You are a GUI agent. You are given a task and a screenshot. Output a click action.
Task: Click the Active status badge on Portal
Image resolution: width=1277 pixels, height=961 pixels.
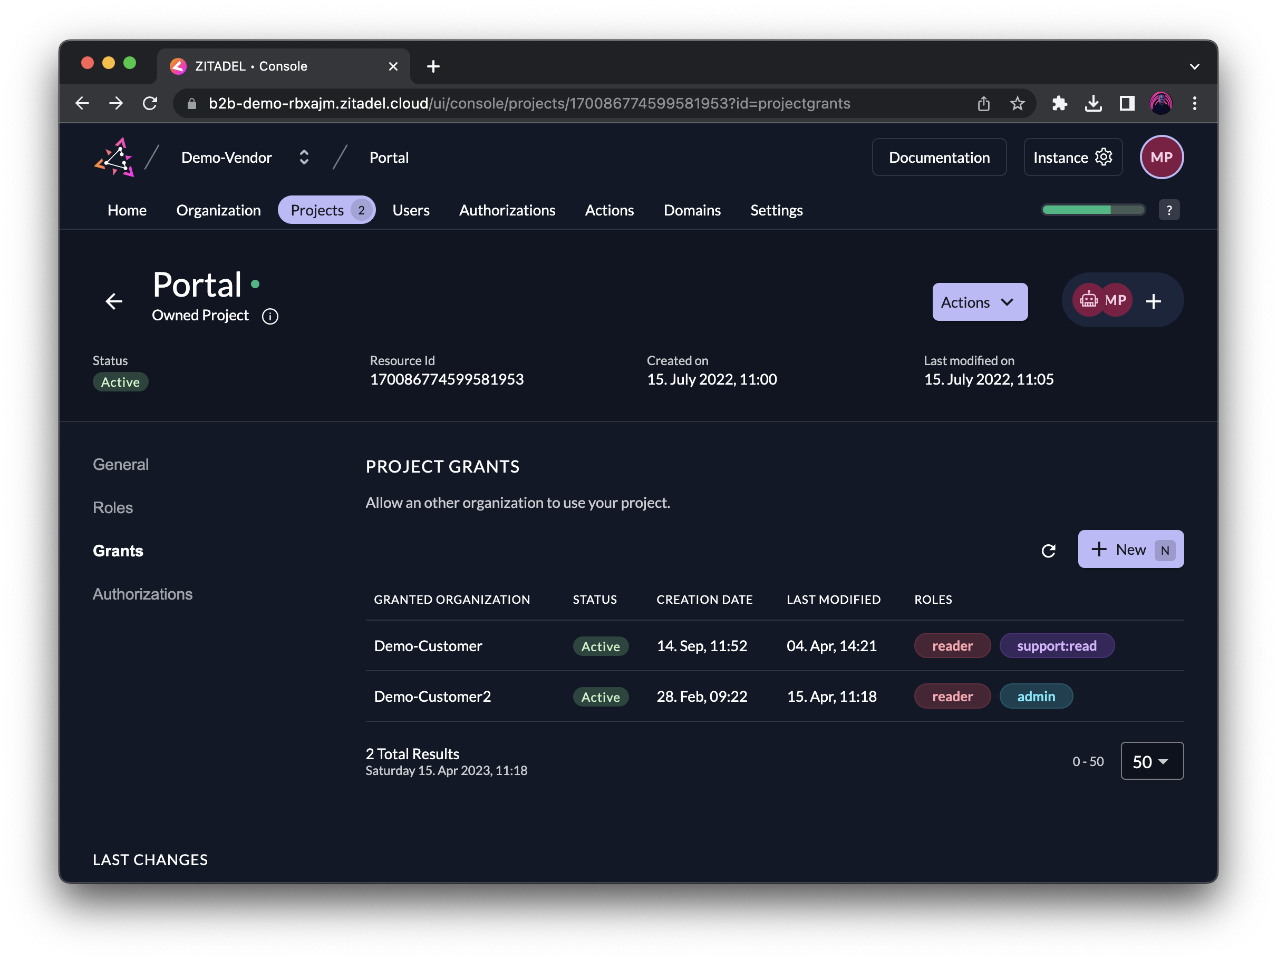tap(120, 381)
